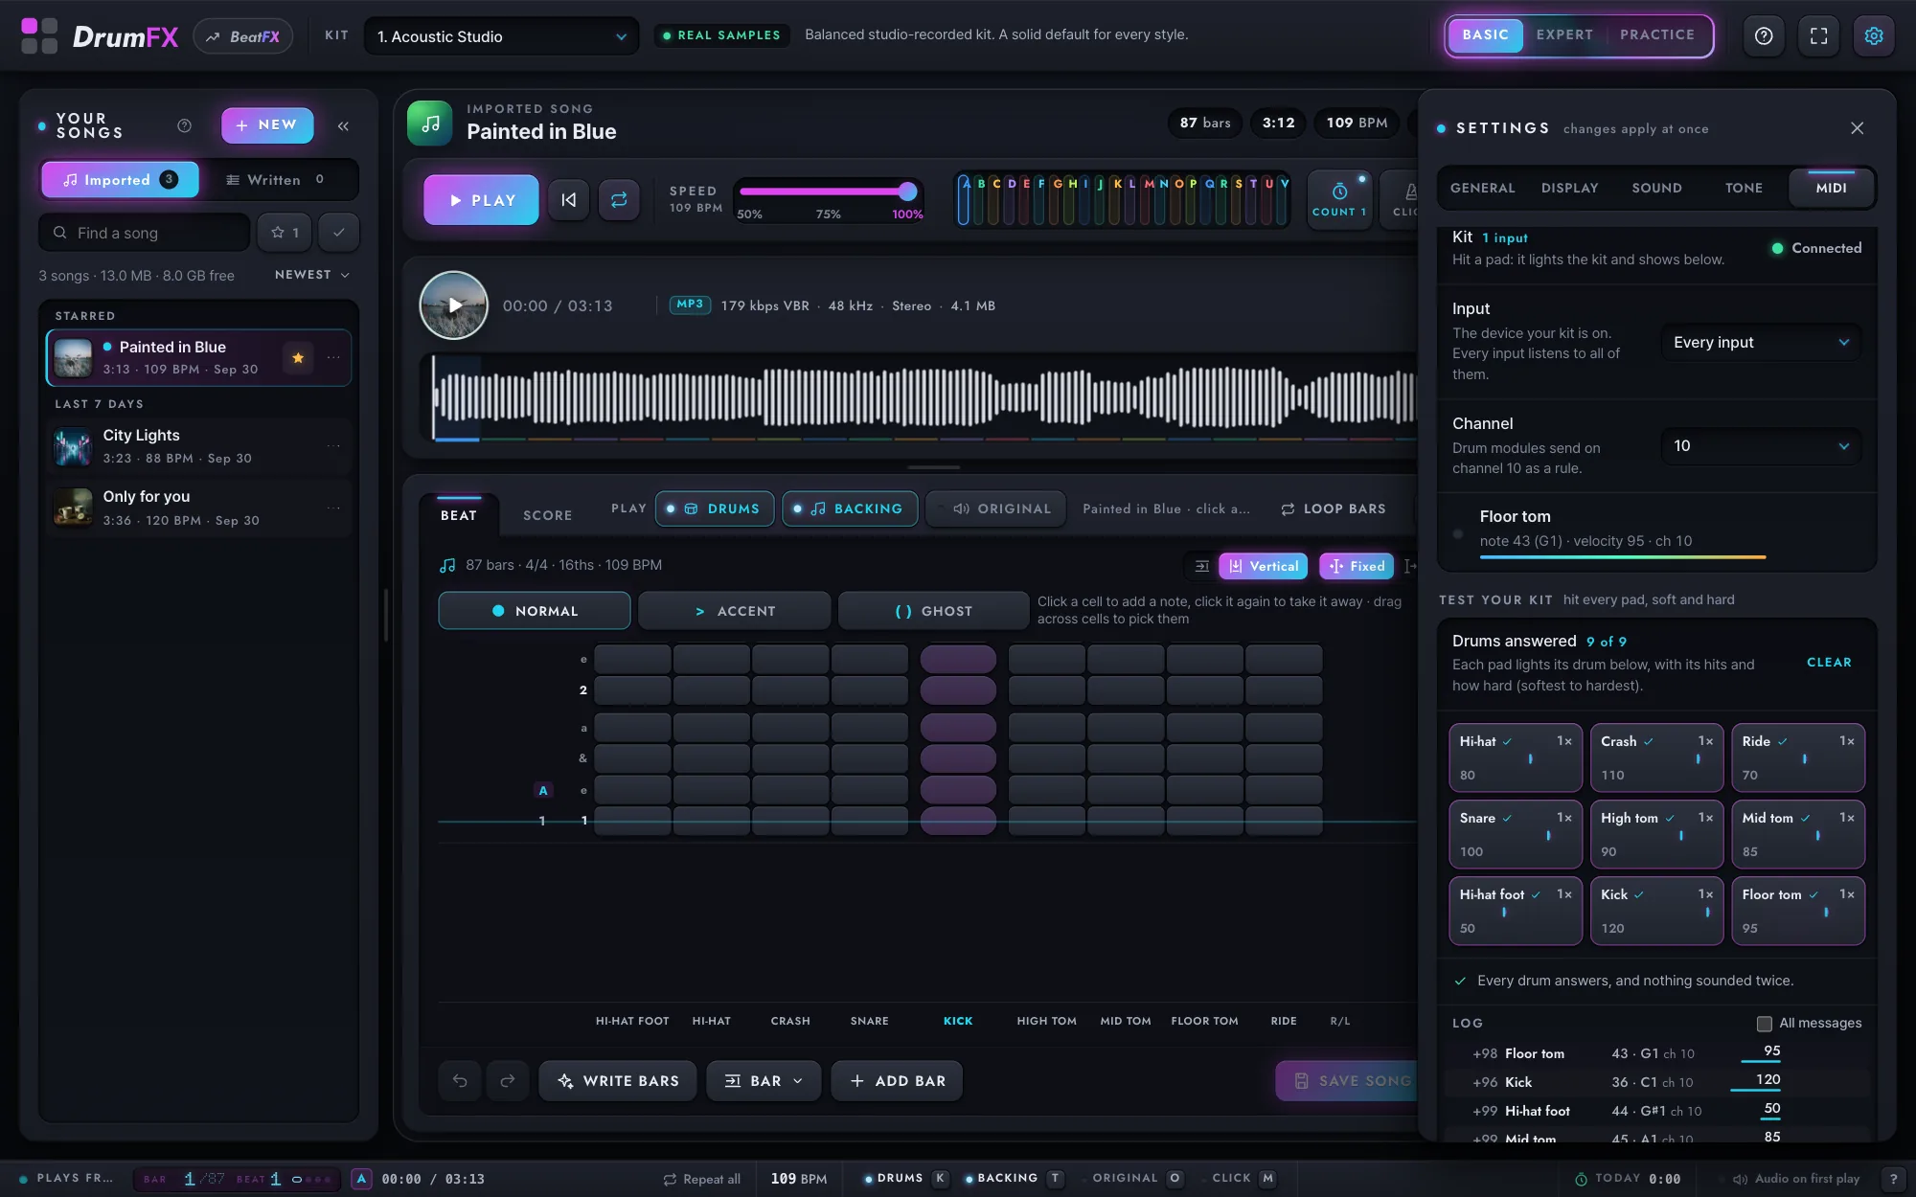Redo the last beat edit
This screenshot has height=1197, width=1916.
coord(508,1081)
